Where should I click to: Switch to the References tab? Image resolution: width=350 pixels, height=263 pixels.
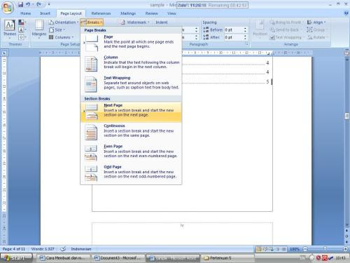(x=101, y=13)
